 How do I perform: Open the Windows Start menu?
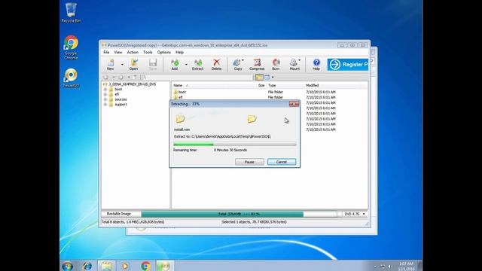[67, 266]
